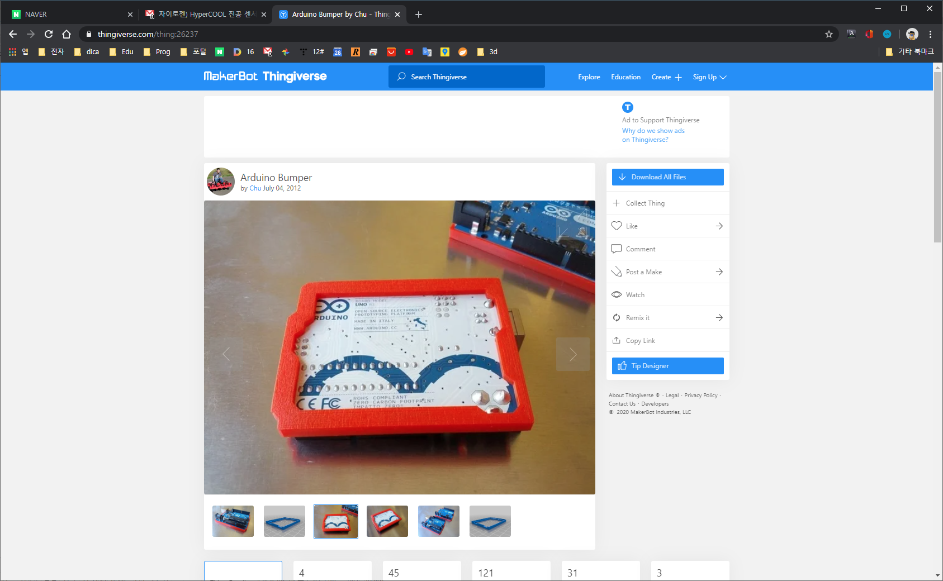Image resolution: width=943 pixels, height=581 pixels.
Task: Close the Arduino Bumper tab
Action: pos(397,15)
